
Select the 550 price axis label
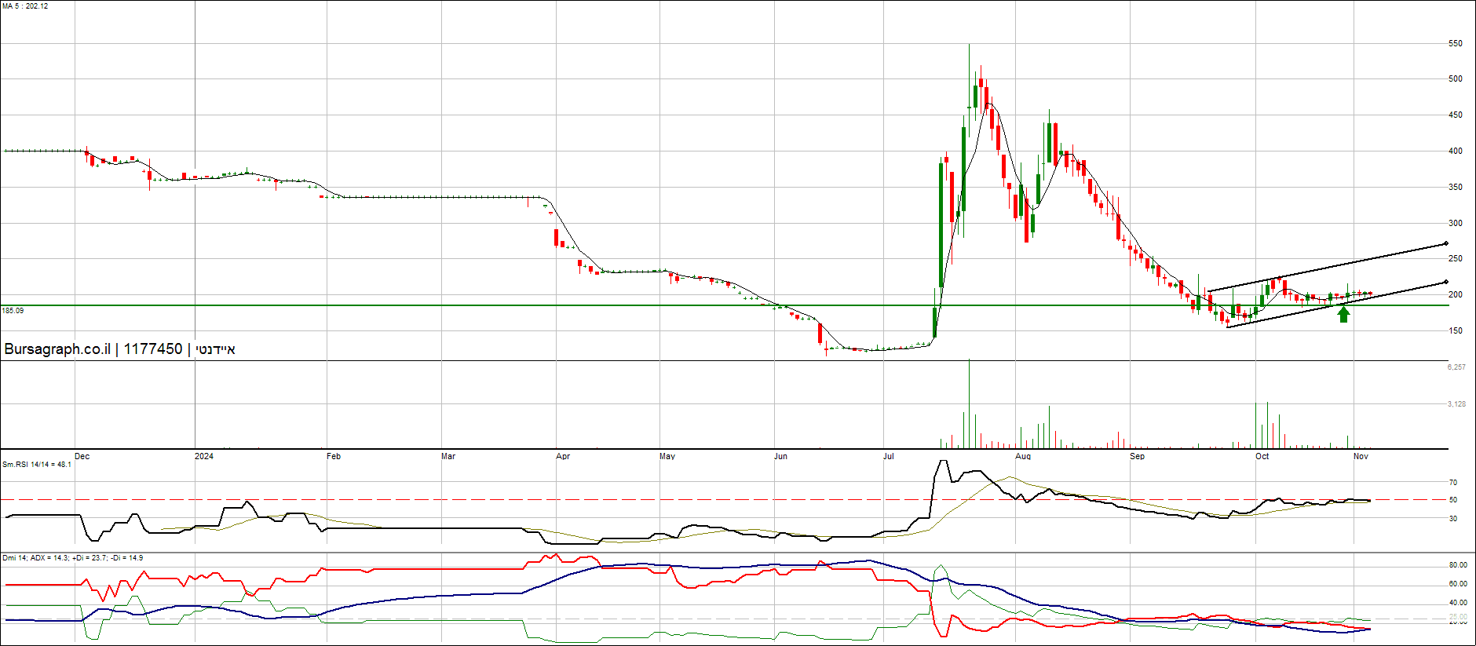tap(1456, 43)
